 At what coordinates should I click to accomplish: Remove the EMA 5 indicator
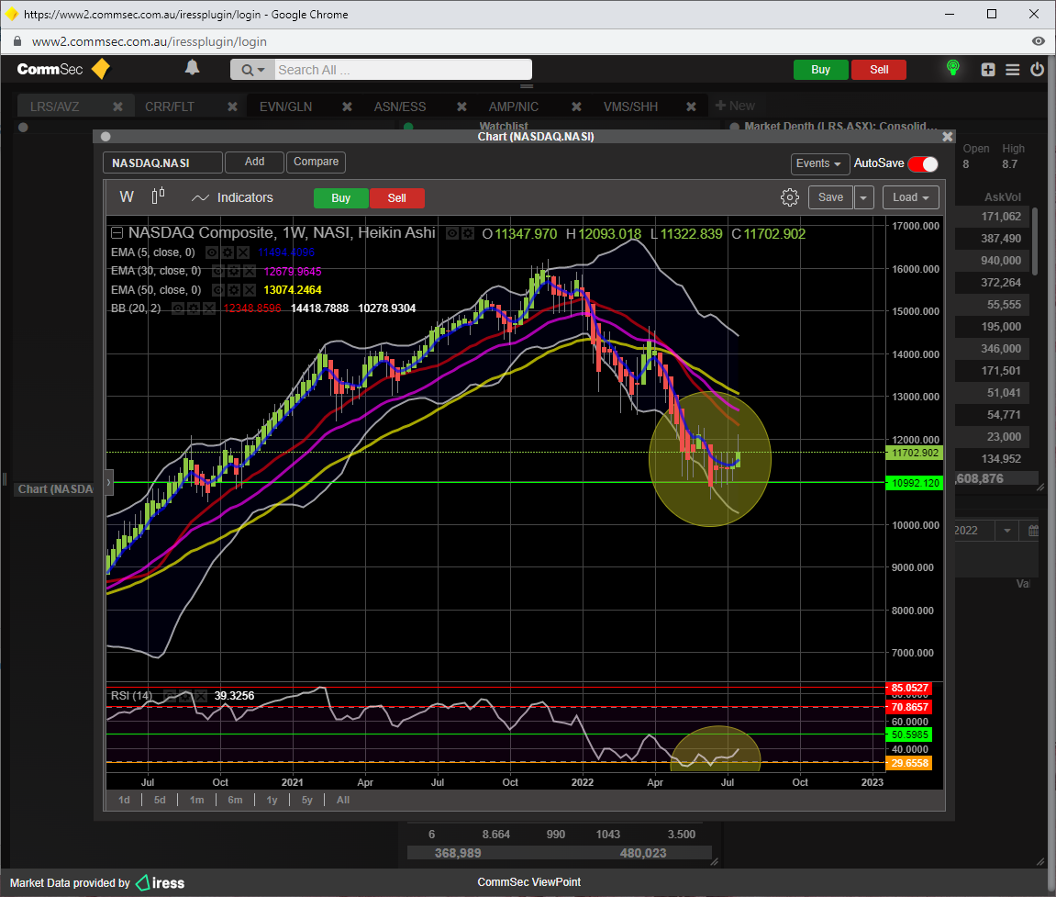pyautogui.click(x=243, y=252)
